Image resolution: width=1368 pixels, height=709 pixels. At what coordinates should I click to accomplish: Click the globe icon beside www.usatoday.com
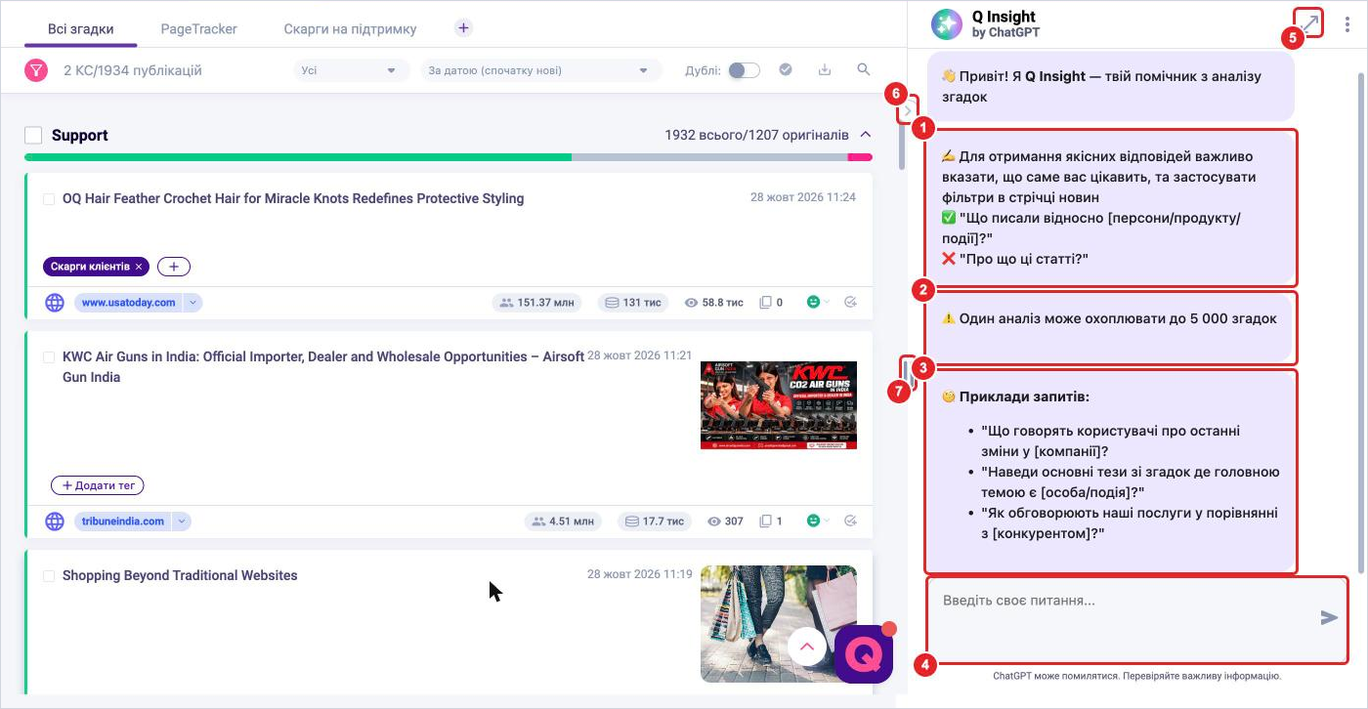(x=55, y=303)
